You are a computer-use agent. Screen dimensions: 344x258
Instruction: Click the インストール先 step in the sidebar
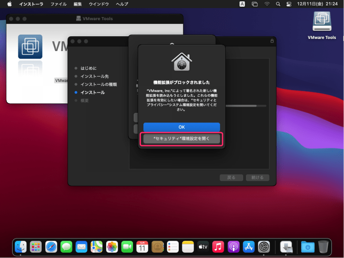[x=95, y=76]
